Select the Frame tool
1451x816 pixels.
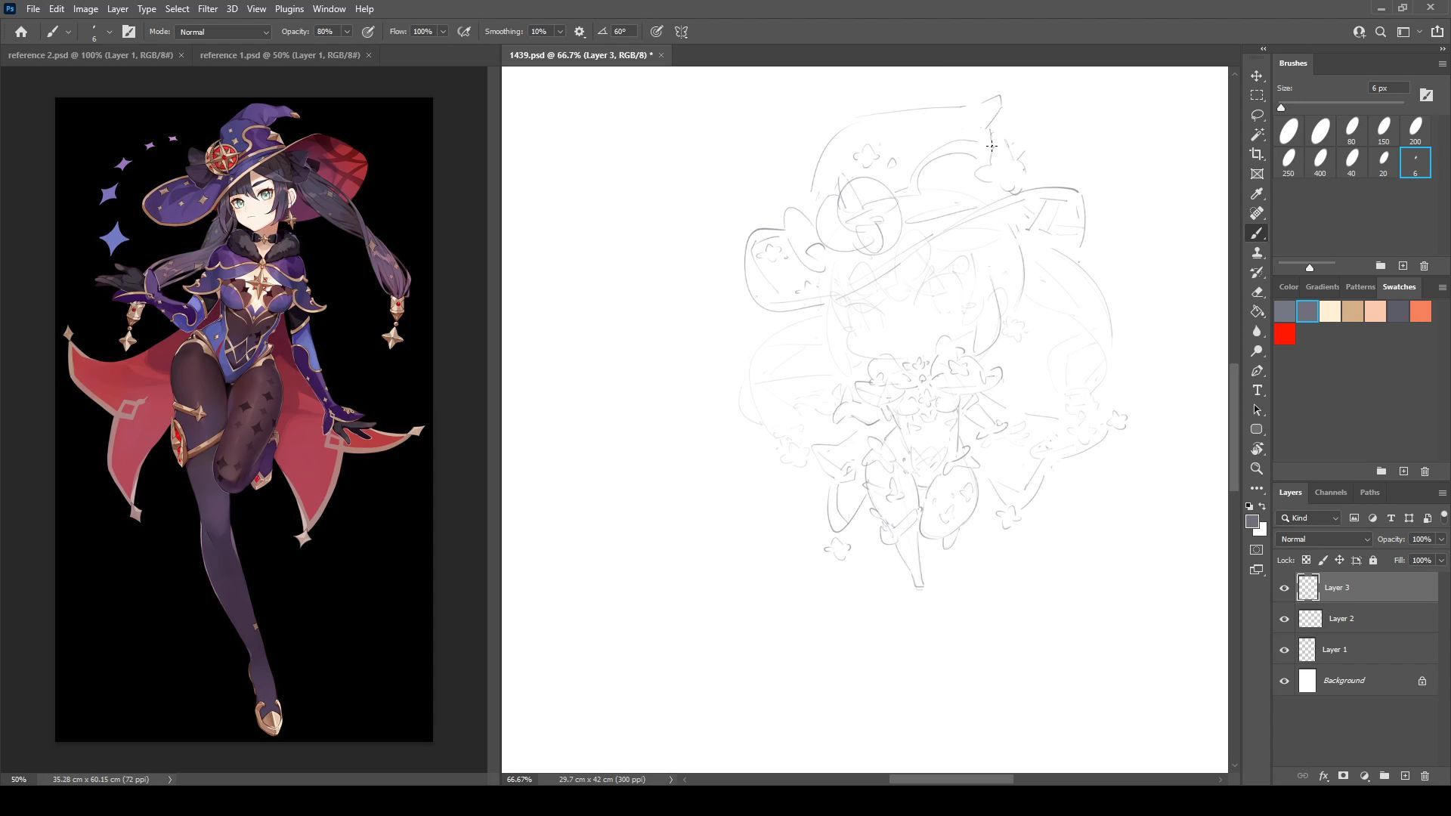(1257, 175)
